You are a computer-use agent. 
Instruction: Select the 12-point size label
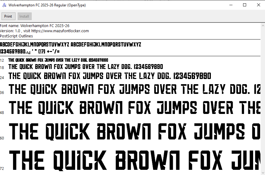(2, 60)
